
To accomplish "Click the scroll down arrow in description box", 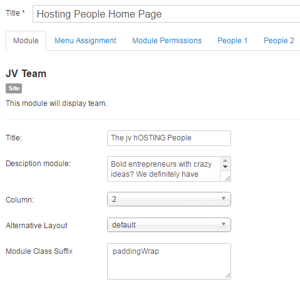I will pyautogui.click(x=225, y=167).
